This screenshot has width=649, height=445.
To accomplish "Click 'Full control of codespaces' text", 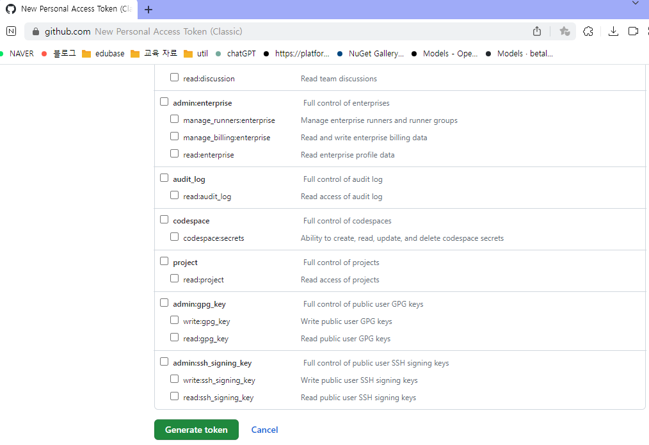I will [348, 221].
